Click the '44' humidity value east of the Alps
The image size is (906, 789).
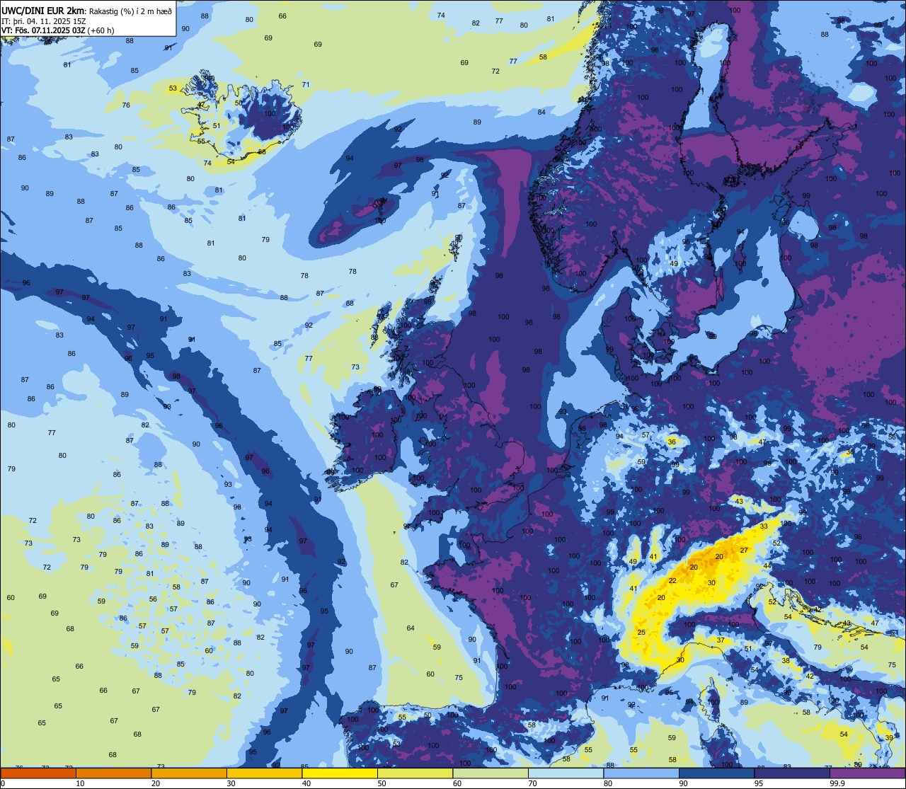point(767,566)
